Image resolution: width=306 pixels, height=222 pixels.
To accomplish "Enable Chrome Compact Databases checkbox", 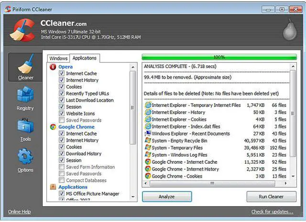I will 62,180.
